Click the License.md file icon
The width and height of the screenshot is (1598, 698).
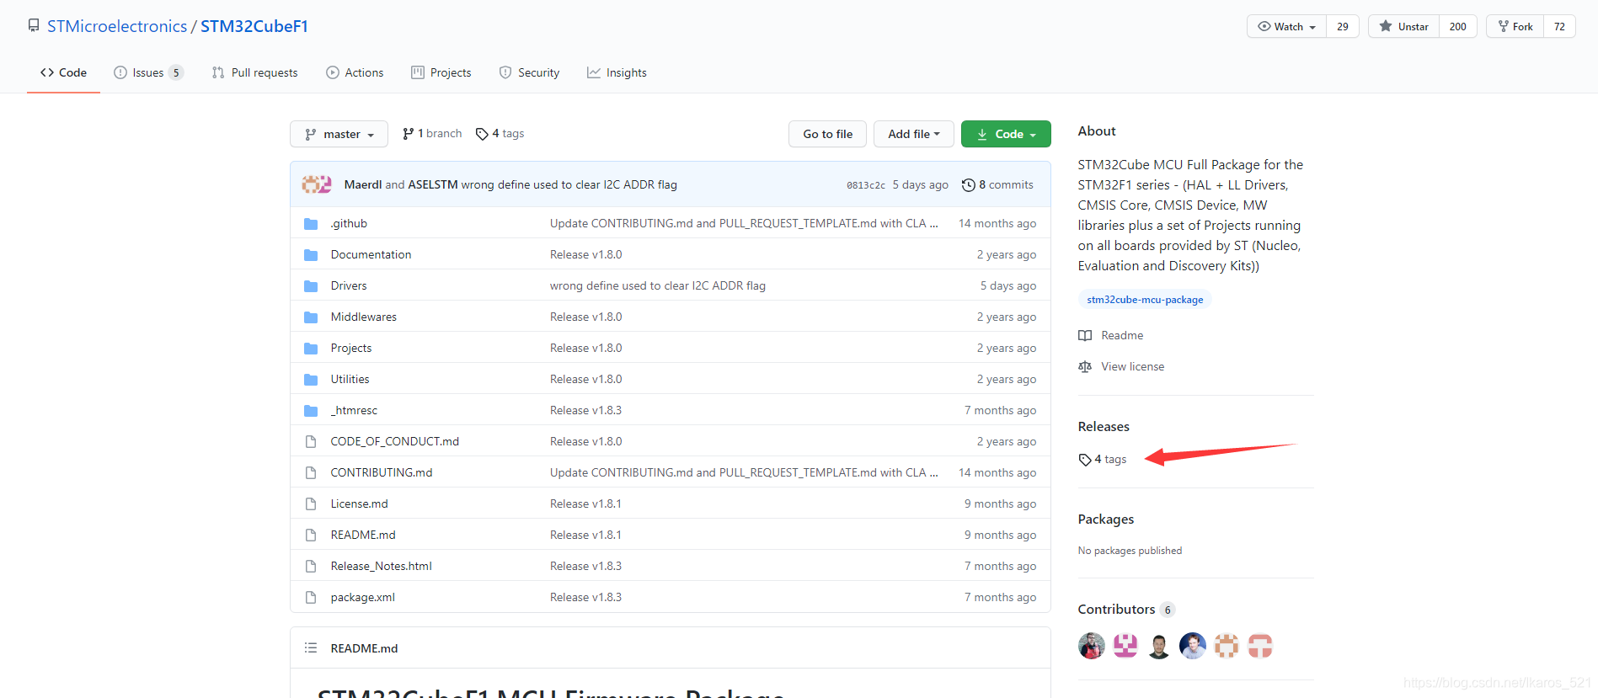click(x=311, y=504)
